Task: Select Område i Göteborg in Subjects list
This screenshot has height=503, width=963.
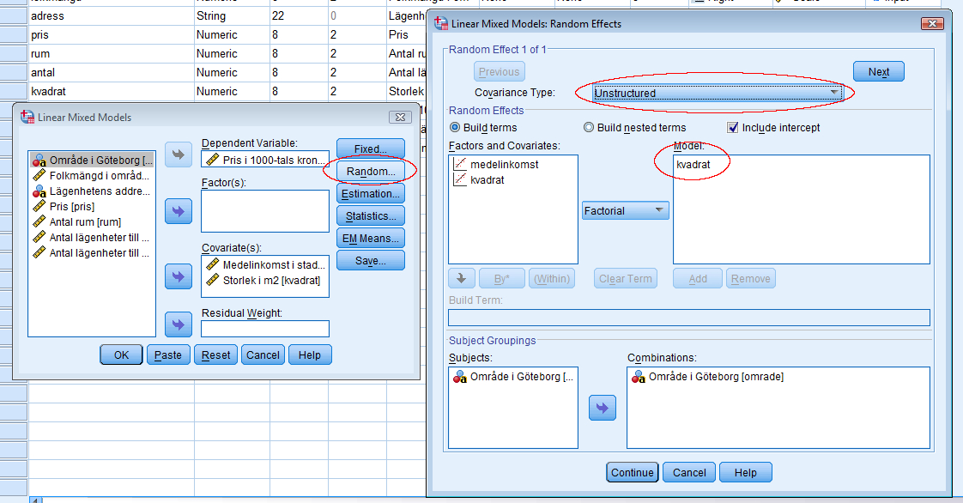Action: click(515, 377)
